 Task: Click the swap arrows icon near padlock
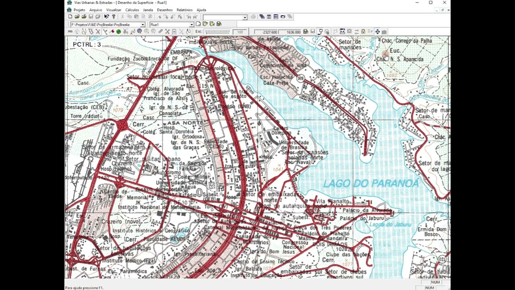357,31
